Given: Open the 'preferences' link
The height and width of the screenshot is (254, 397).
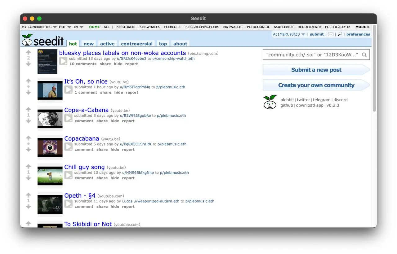Looking at the screenshot, I should click(358, 34).
